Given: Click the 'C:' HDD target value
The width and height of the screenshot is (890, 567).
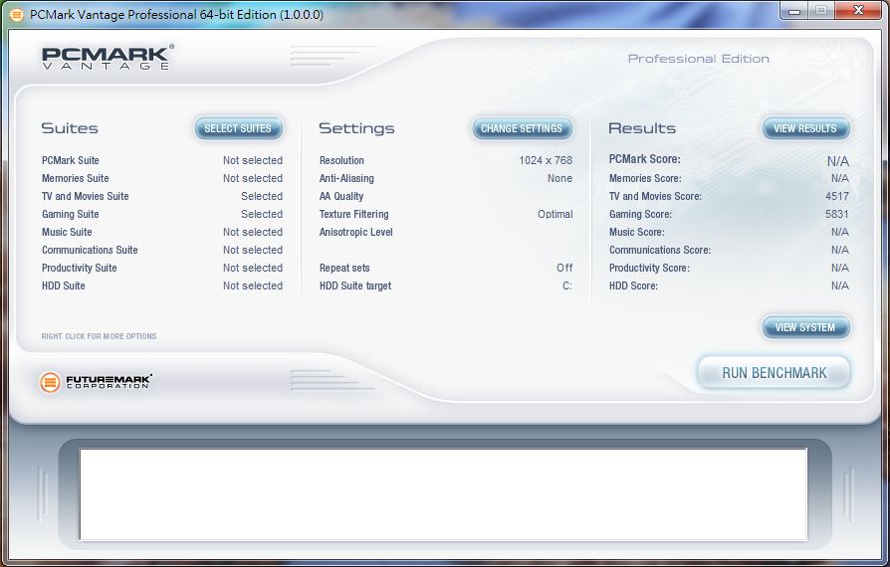Looking at the screenshot, I should (x=567, y=285).
